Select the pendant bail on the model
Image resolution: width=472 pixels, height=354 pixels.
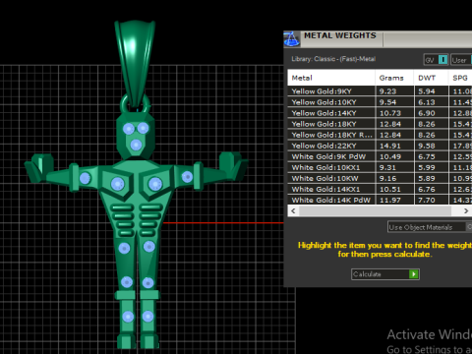[135, 62]
